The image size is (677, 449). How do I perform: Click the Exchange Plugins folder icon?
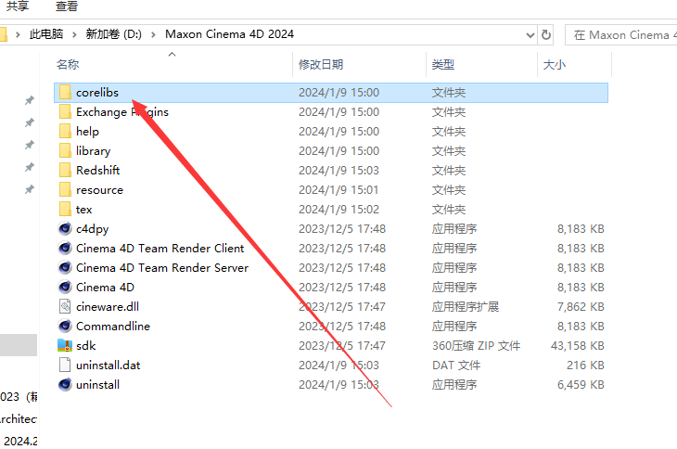[65, 112]
